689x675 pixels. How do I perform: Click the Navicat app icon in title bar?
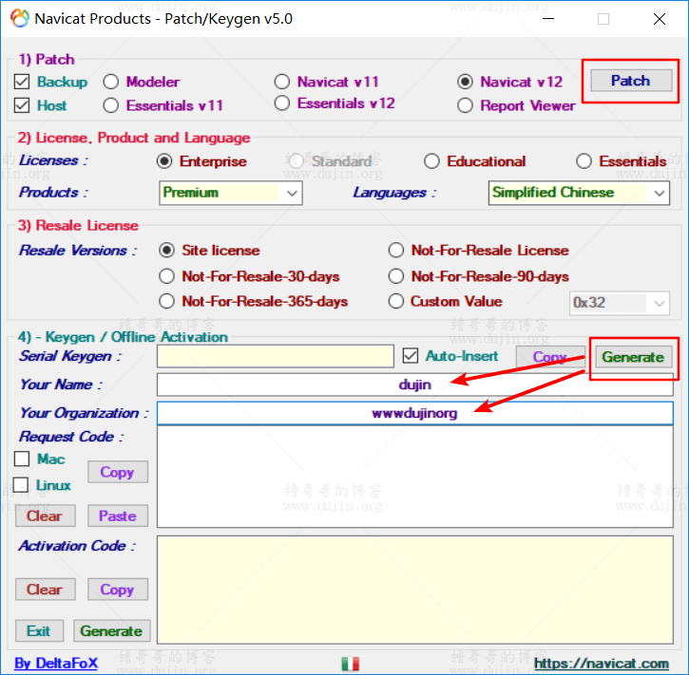19,18
